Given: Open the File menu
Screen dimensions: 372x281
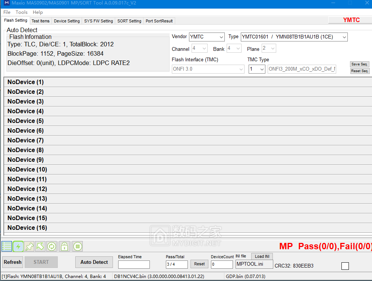Looking at the screenshot, I should 7,12.
